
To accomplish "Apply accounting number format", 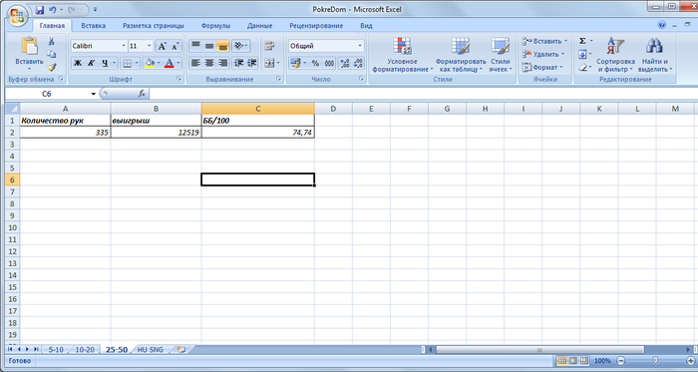I will (295, 63).
